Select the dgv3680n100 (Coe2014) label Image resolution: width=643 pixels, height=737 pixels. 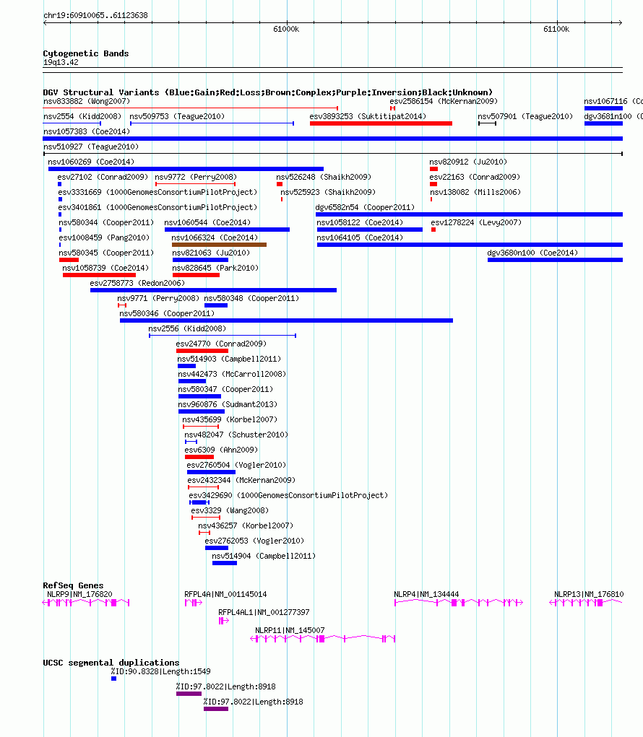[x=532, y=253]
